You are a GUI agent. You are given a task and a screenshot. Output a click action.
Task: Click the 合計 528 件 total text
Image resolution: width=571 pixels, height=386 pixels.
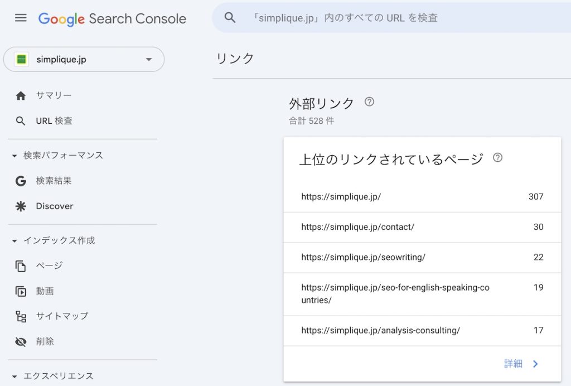311,121
